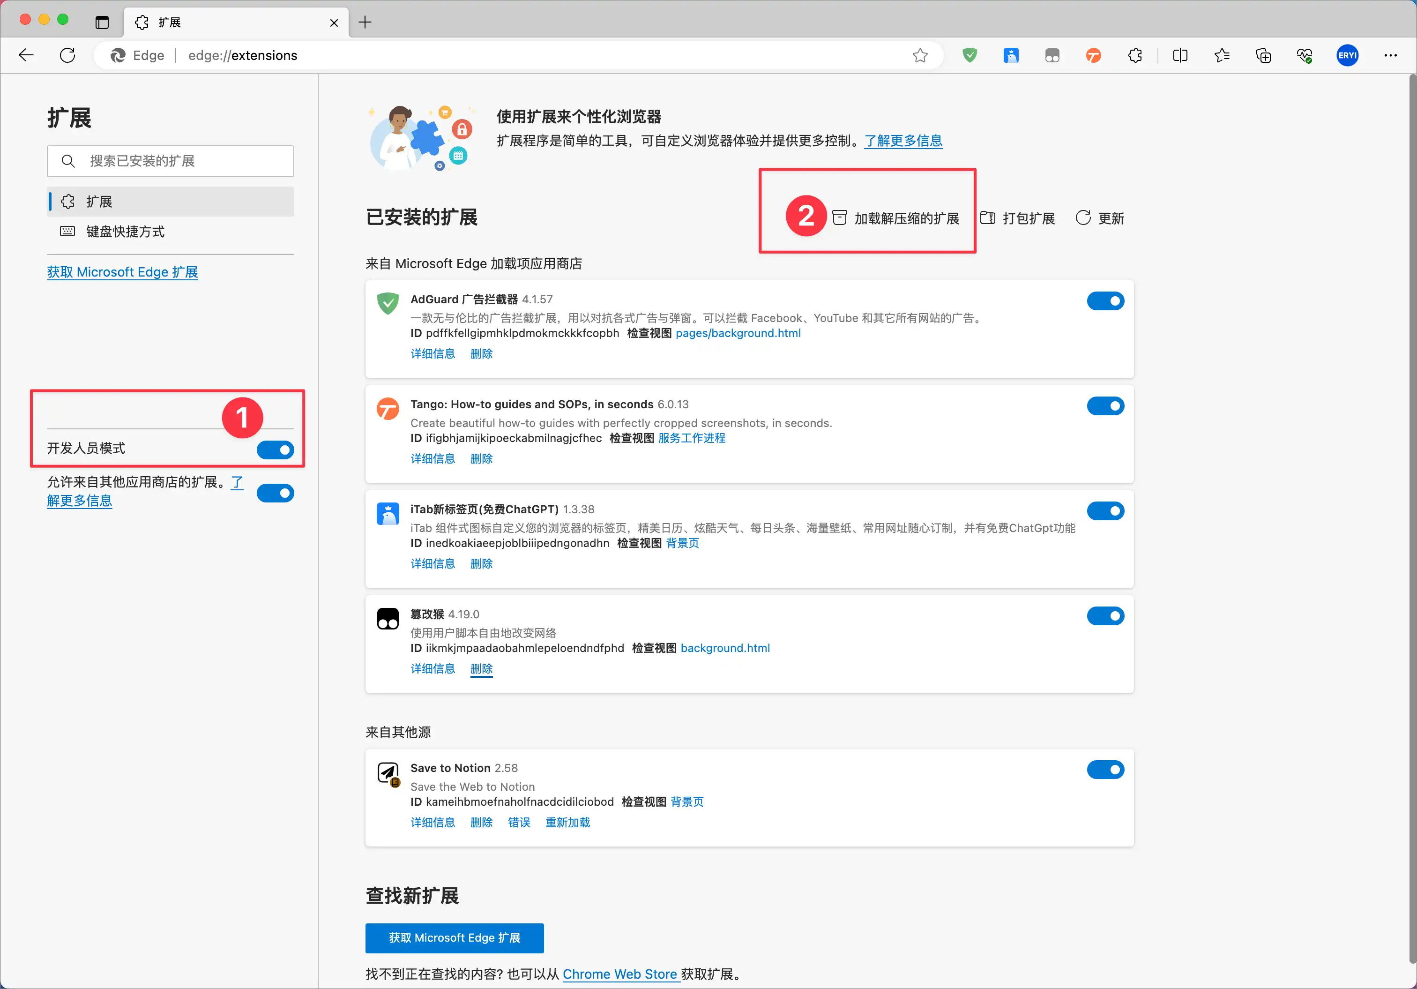The height and width of the screenshot is (989, 1417).
Task: Open the Collections toolbar icon
Action: pos(1263,56)
